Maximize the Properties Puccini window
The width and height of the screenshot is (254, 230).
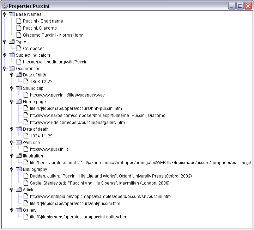pyautogui.click(x=240, y=6)
